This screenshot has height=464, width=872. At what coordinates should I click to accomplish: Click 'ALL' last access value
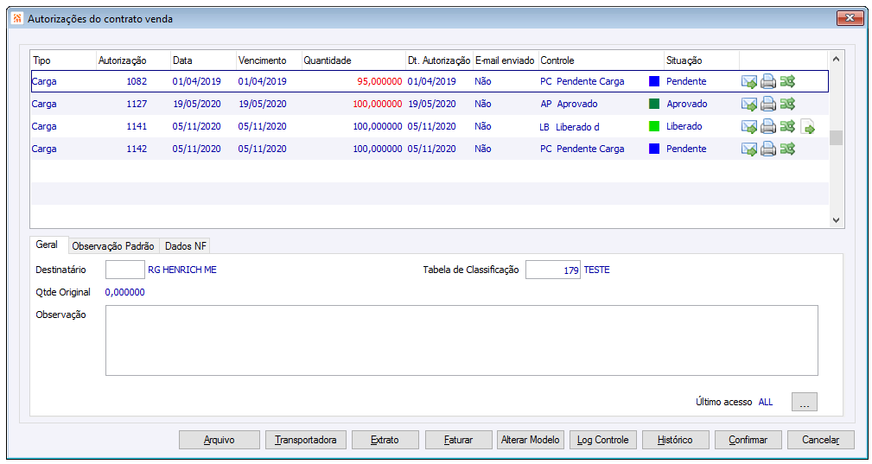766,402
